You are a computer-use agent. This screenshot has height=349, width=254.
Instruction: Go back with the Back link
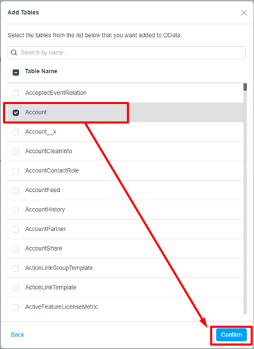(x=17, y=335)
